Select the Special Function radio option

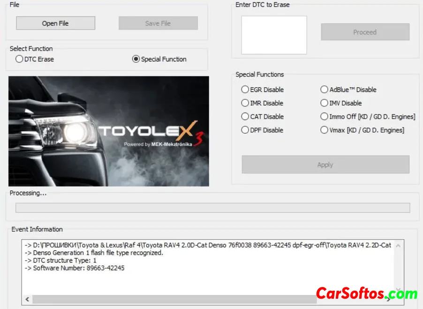point(136,59)
